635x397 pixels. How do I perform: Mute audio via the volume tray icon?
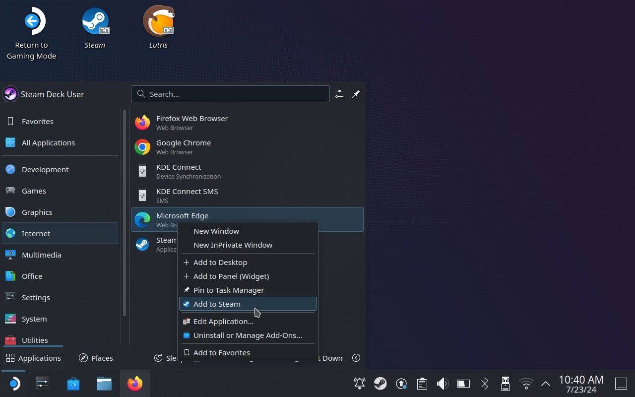(442, 383)
